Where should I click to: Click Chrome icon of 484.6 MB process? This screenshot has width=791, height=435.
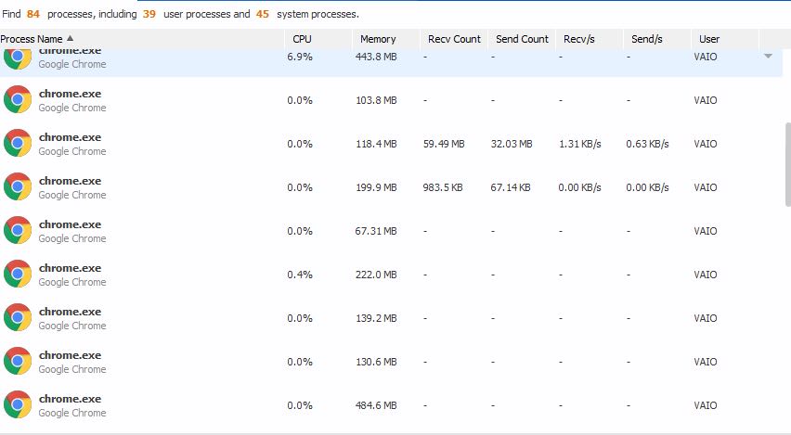17,404
